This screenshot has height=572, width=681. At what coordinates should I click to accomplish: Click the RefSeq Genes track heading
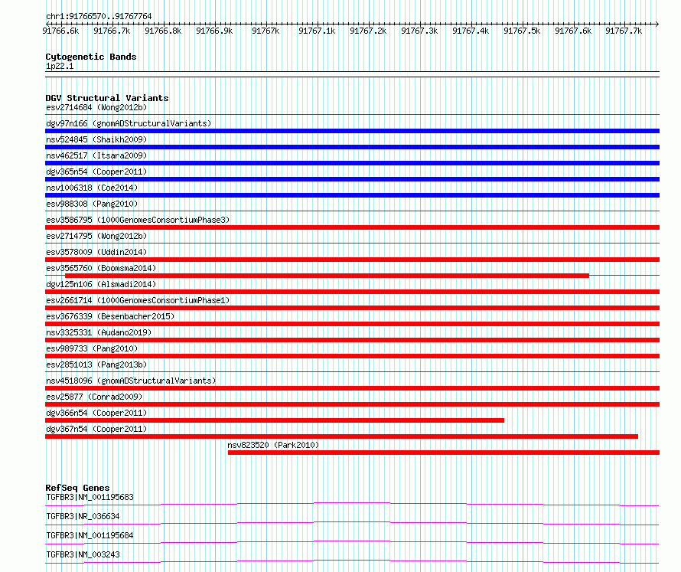coord(77,488)
